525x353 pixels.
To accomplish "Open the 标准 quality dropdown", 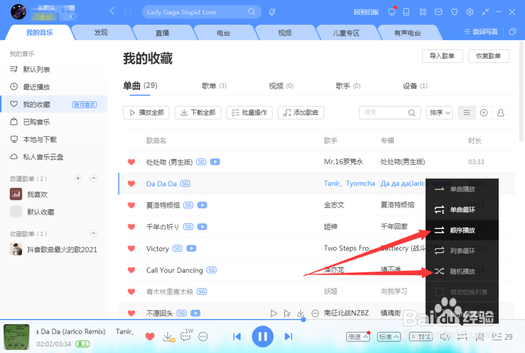I will click(388, 337).
